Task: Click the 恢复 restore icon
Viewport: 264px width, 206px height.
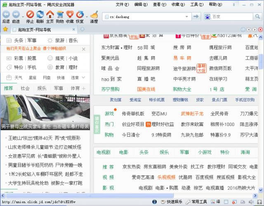Action: click(80, 14)
